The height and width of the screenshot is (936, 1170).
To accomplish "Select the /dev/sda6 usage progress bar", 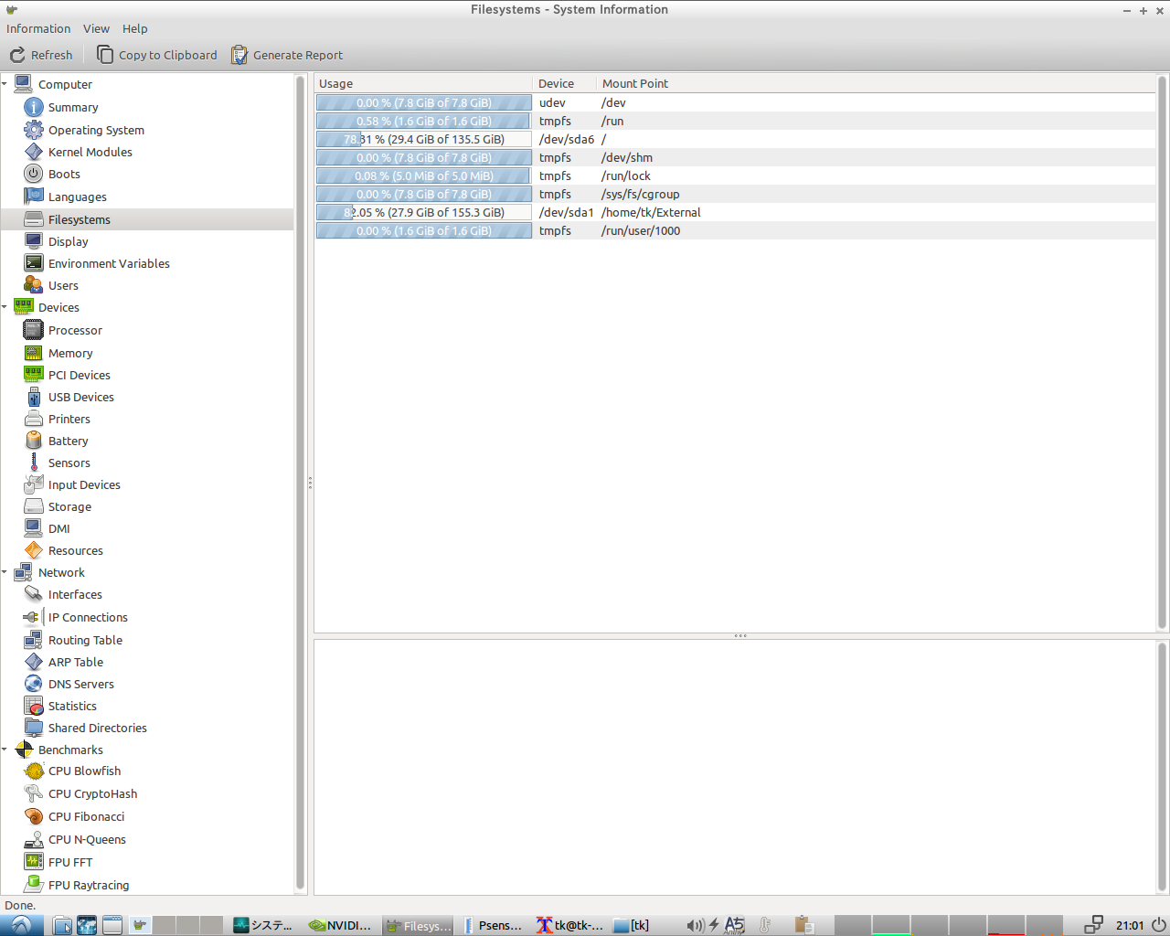I will pos(423,139).
